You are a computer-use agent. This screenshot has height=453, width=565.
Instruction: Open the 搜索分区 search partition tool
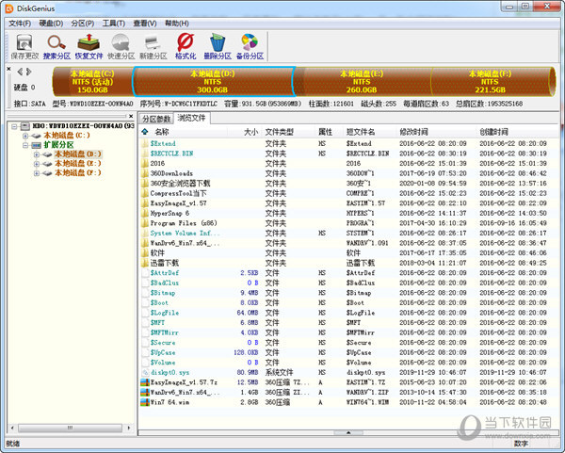point(56,47)
